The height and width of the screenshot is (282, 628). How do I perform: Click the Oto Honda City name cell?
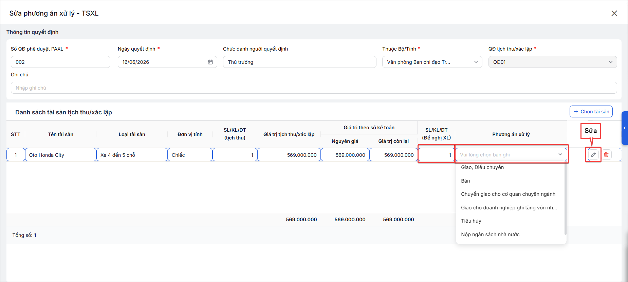click(x=61, y=155)
